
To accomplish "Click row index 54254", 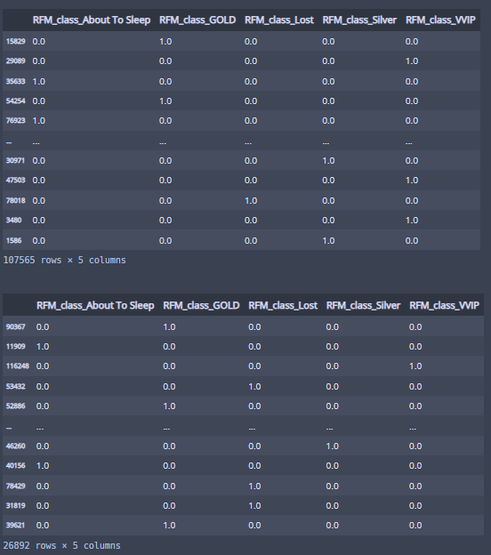I will coord(16,101).
